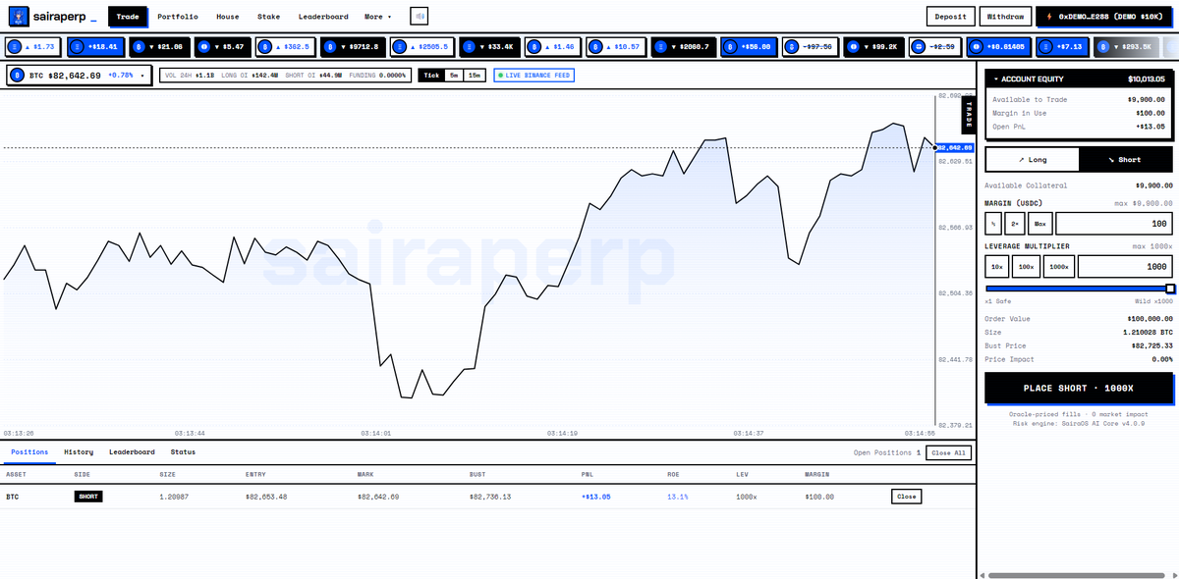The image size is (1179, 579).
Task: Open the House page
Action: 227,17
